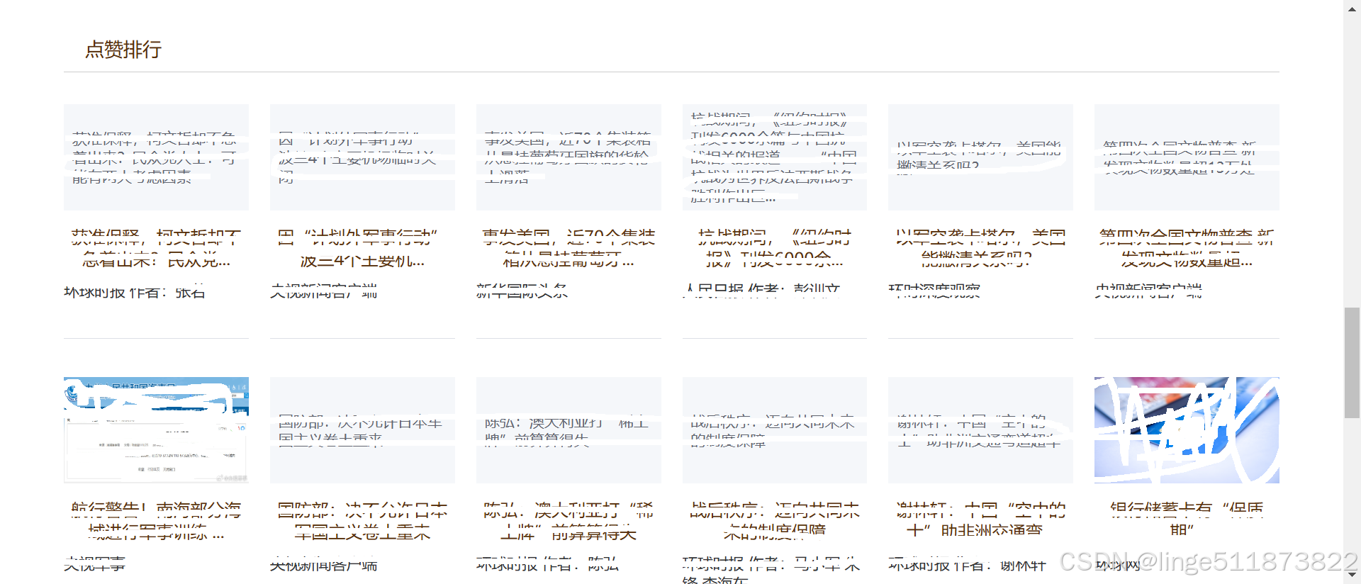Open thumbnail of 谢林轩 空中的士 article

coord(980,430)
